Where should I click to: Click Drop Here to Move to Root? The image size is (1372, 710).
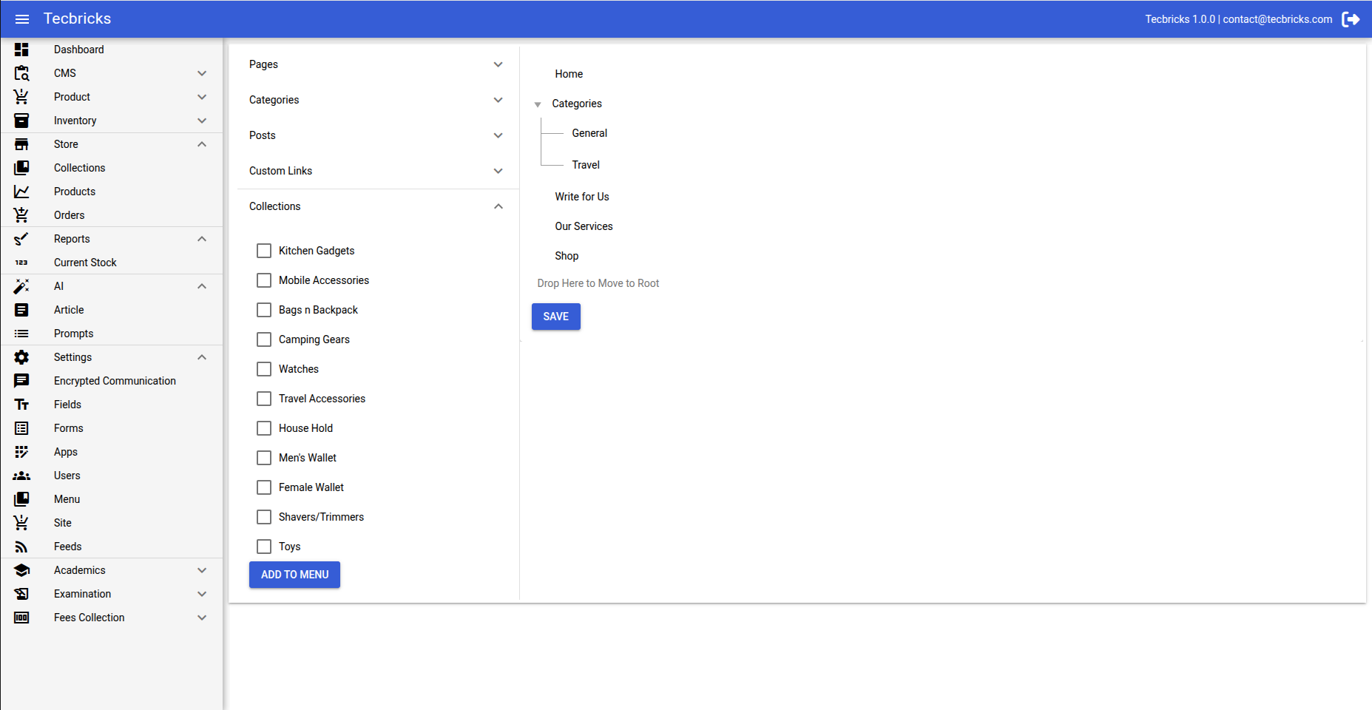click(598, 283)
